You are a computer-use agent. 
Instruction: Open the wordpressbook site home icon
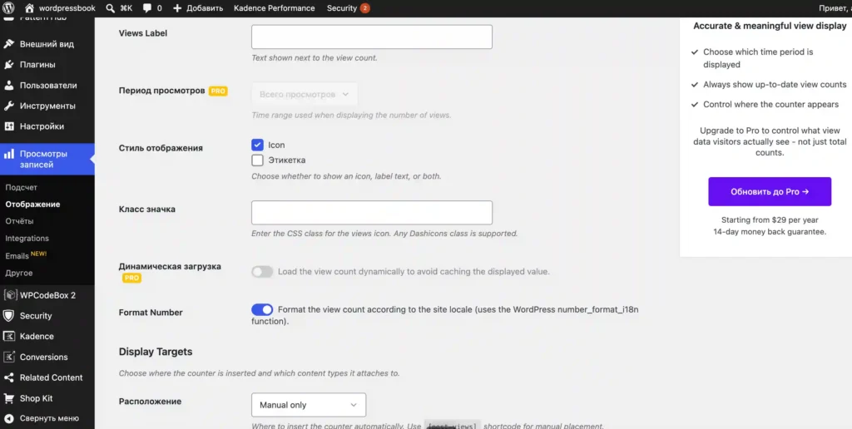coord(30,8)
